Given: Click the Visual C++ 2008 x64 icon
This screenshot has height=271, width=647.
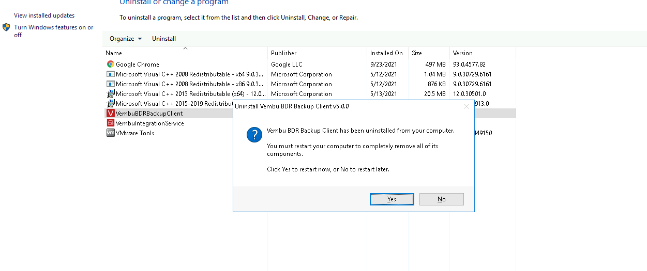Looking at the screenshot, I should (110, 74).
